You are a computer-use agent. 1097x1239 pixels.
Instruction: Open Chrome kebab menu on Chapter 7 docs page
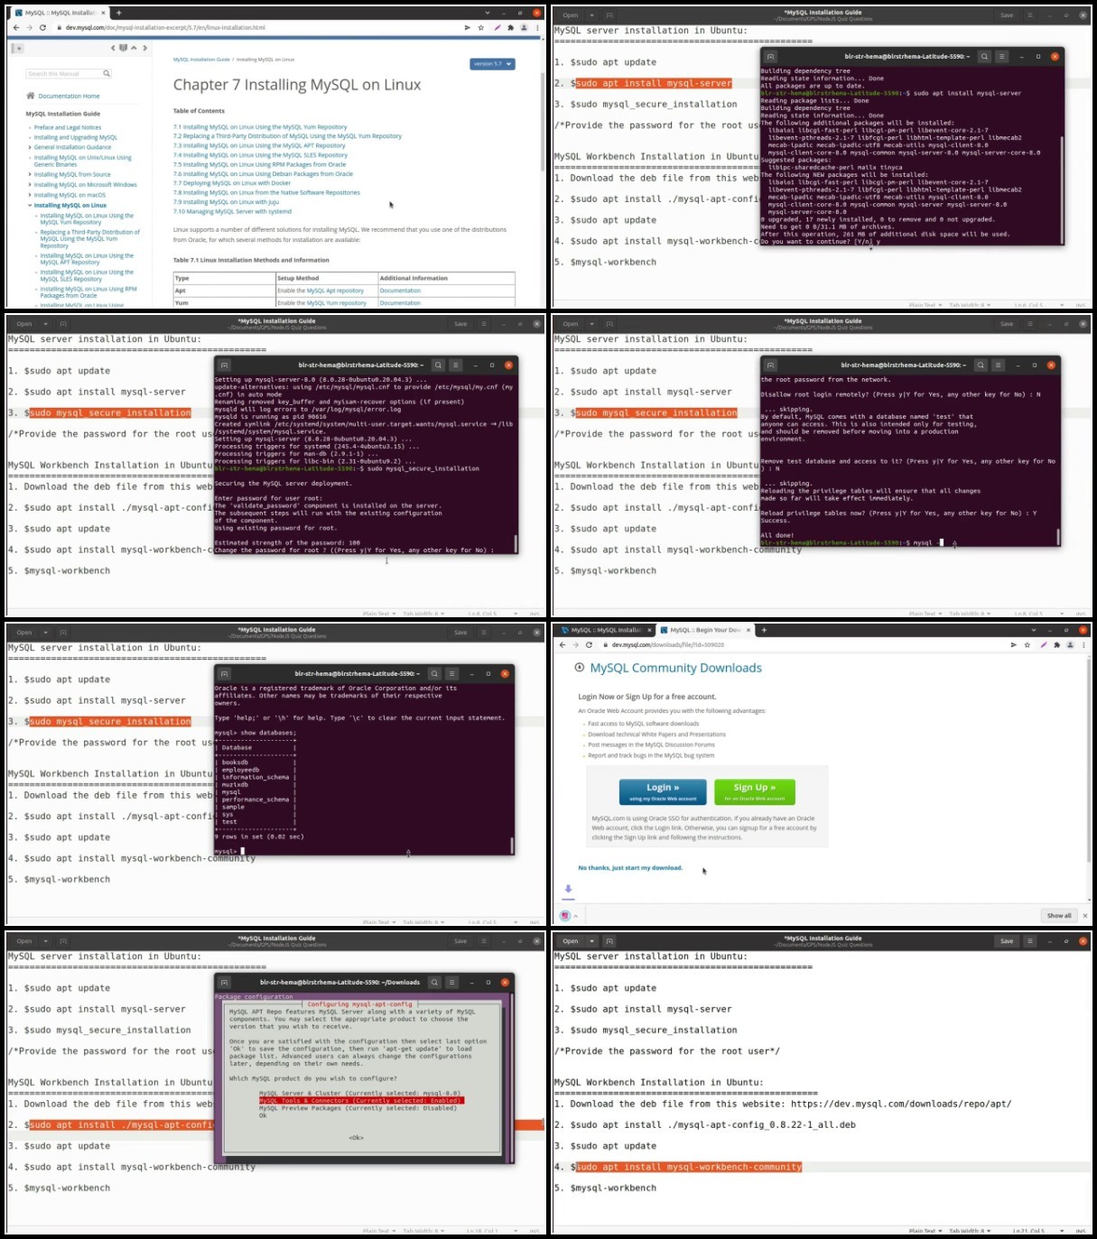(x=537, y=28)
